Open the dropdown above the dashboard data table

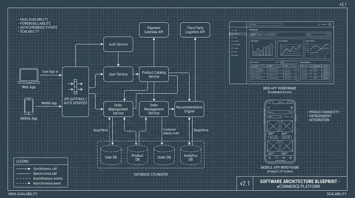pos(287,62)
